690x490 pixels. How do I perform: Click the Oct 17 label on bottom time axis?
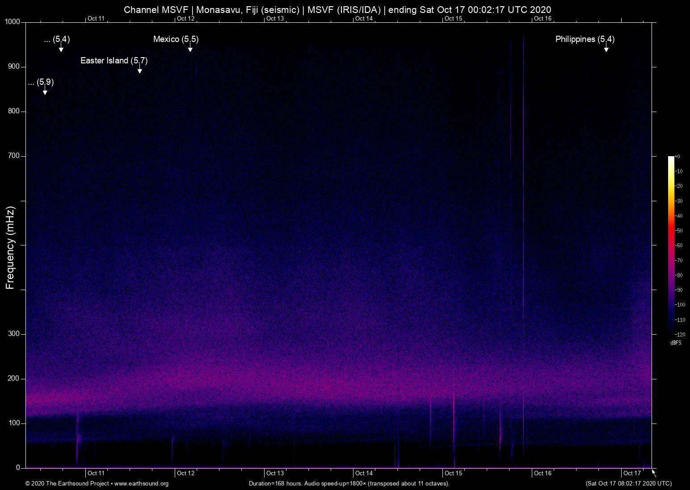(632, 473)
